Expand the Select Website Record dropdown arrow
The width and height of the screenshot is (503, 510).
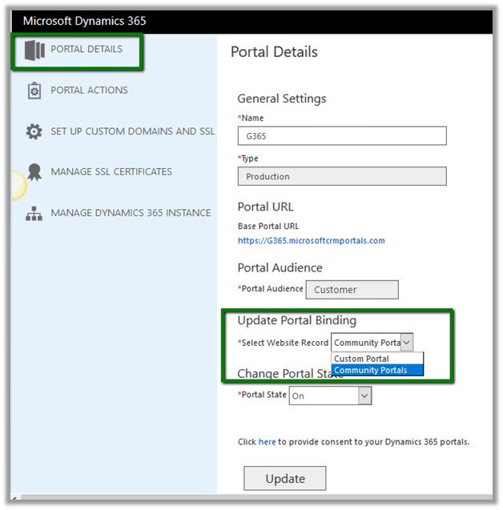click(x=406, y=342)
